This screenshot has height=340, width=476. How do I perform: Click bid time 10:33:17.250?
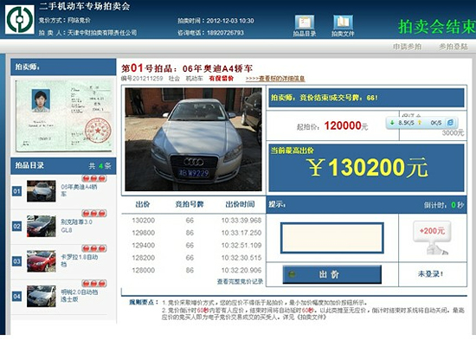click(241, 233)
